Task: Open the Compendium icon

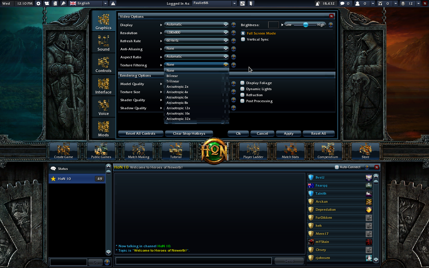Action: [x=327, y=151]
